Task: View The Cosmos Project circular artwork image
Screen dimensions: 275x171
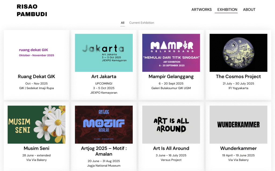Action: 238,53
